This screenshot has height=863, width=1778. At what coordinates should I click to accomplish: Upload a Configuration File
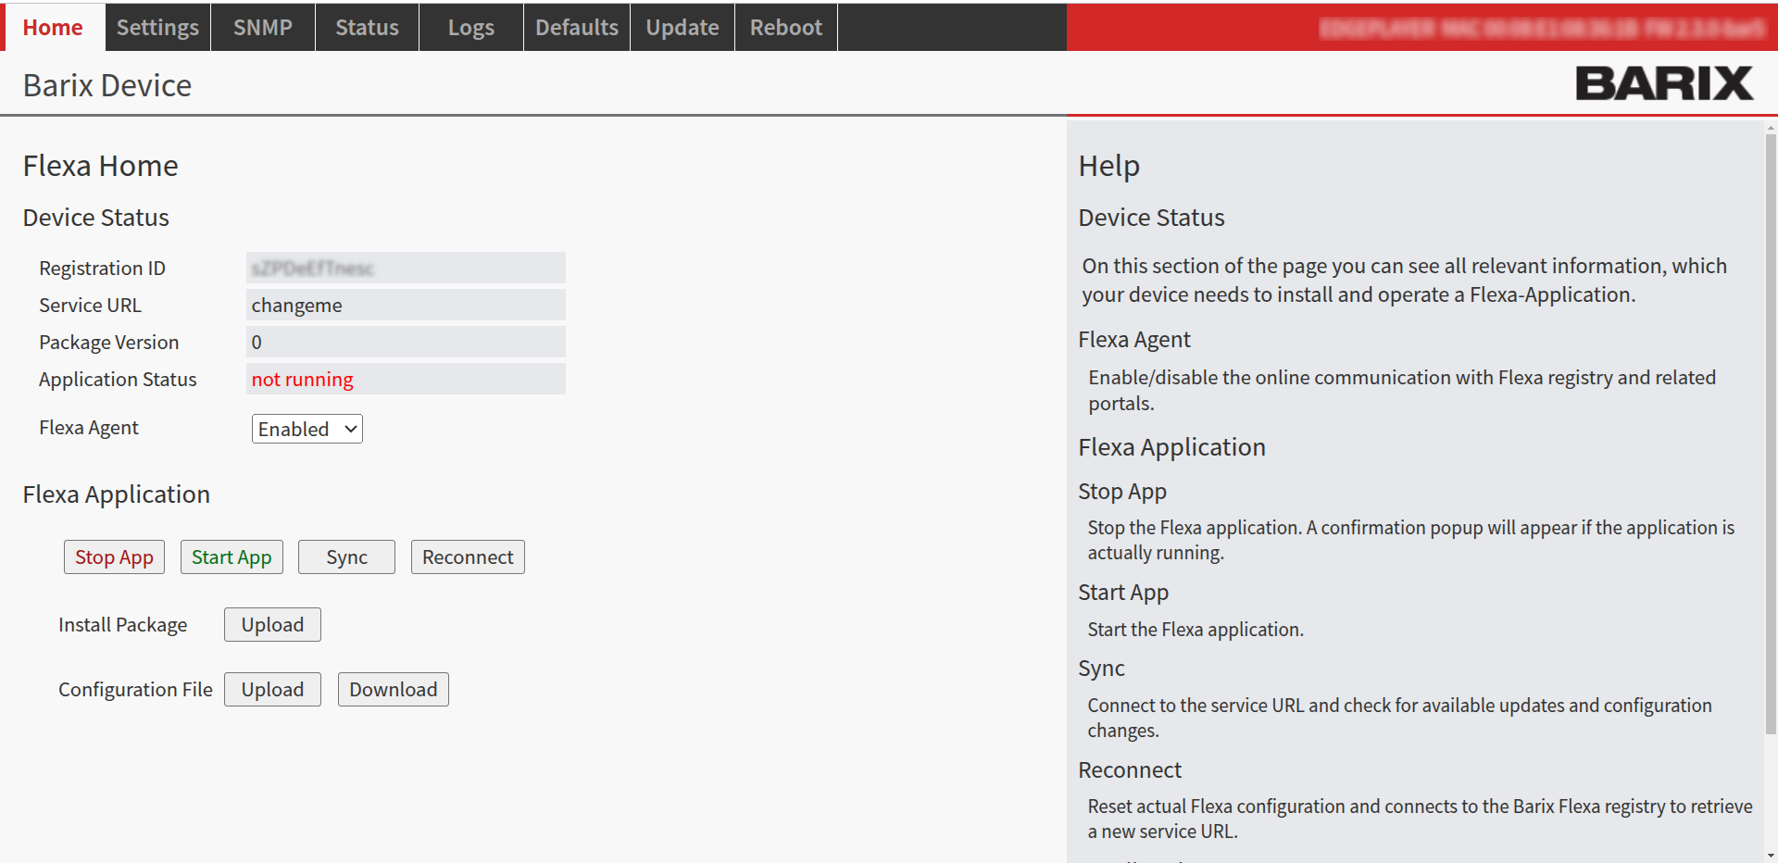(272, 690)
